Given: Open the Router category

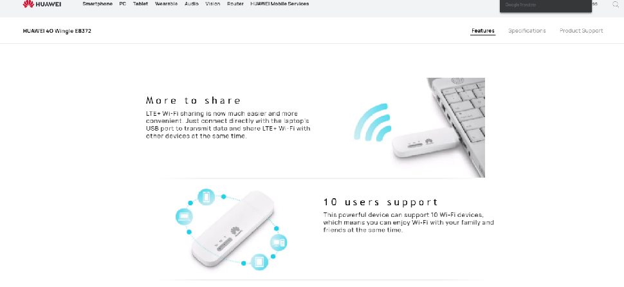Looking at the screenshot, I should coord(235,4).
